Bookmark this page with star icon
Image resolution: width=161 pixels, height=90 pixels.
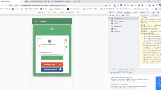pos(110,5)
